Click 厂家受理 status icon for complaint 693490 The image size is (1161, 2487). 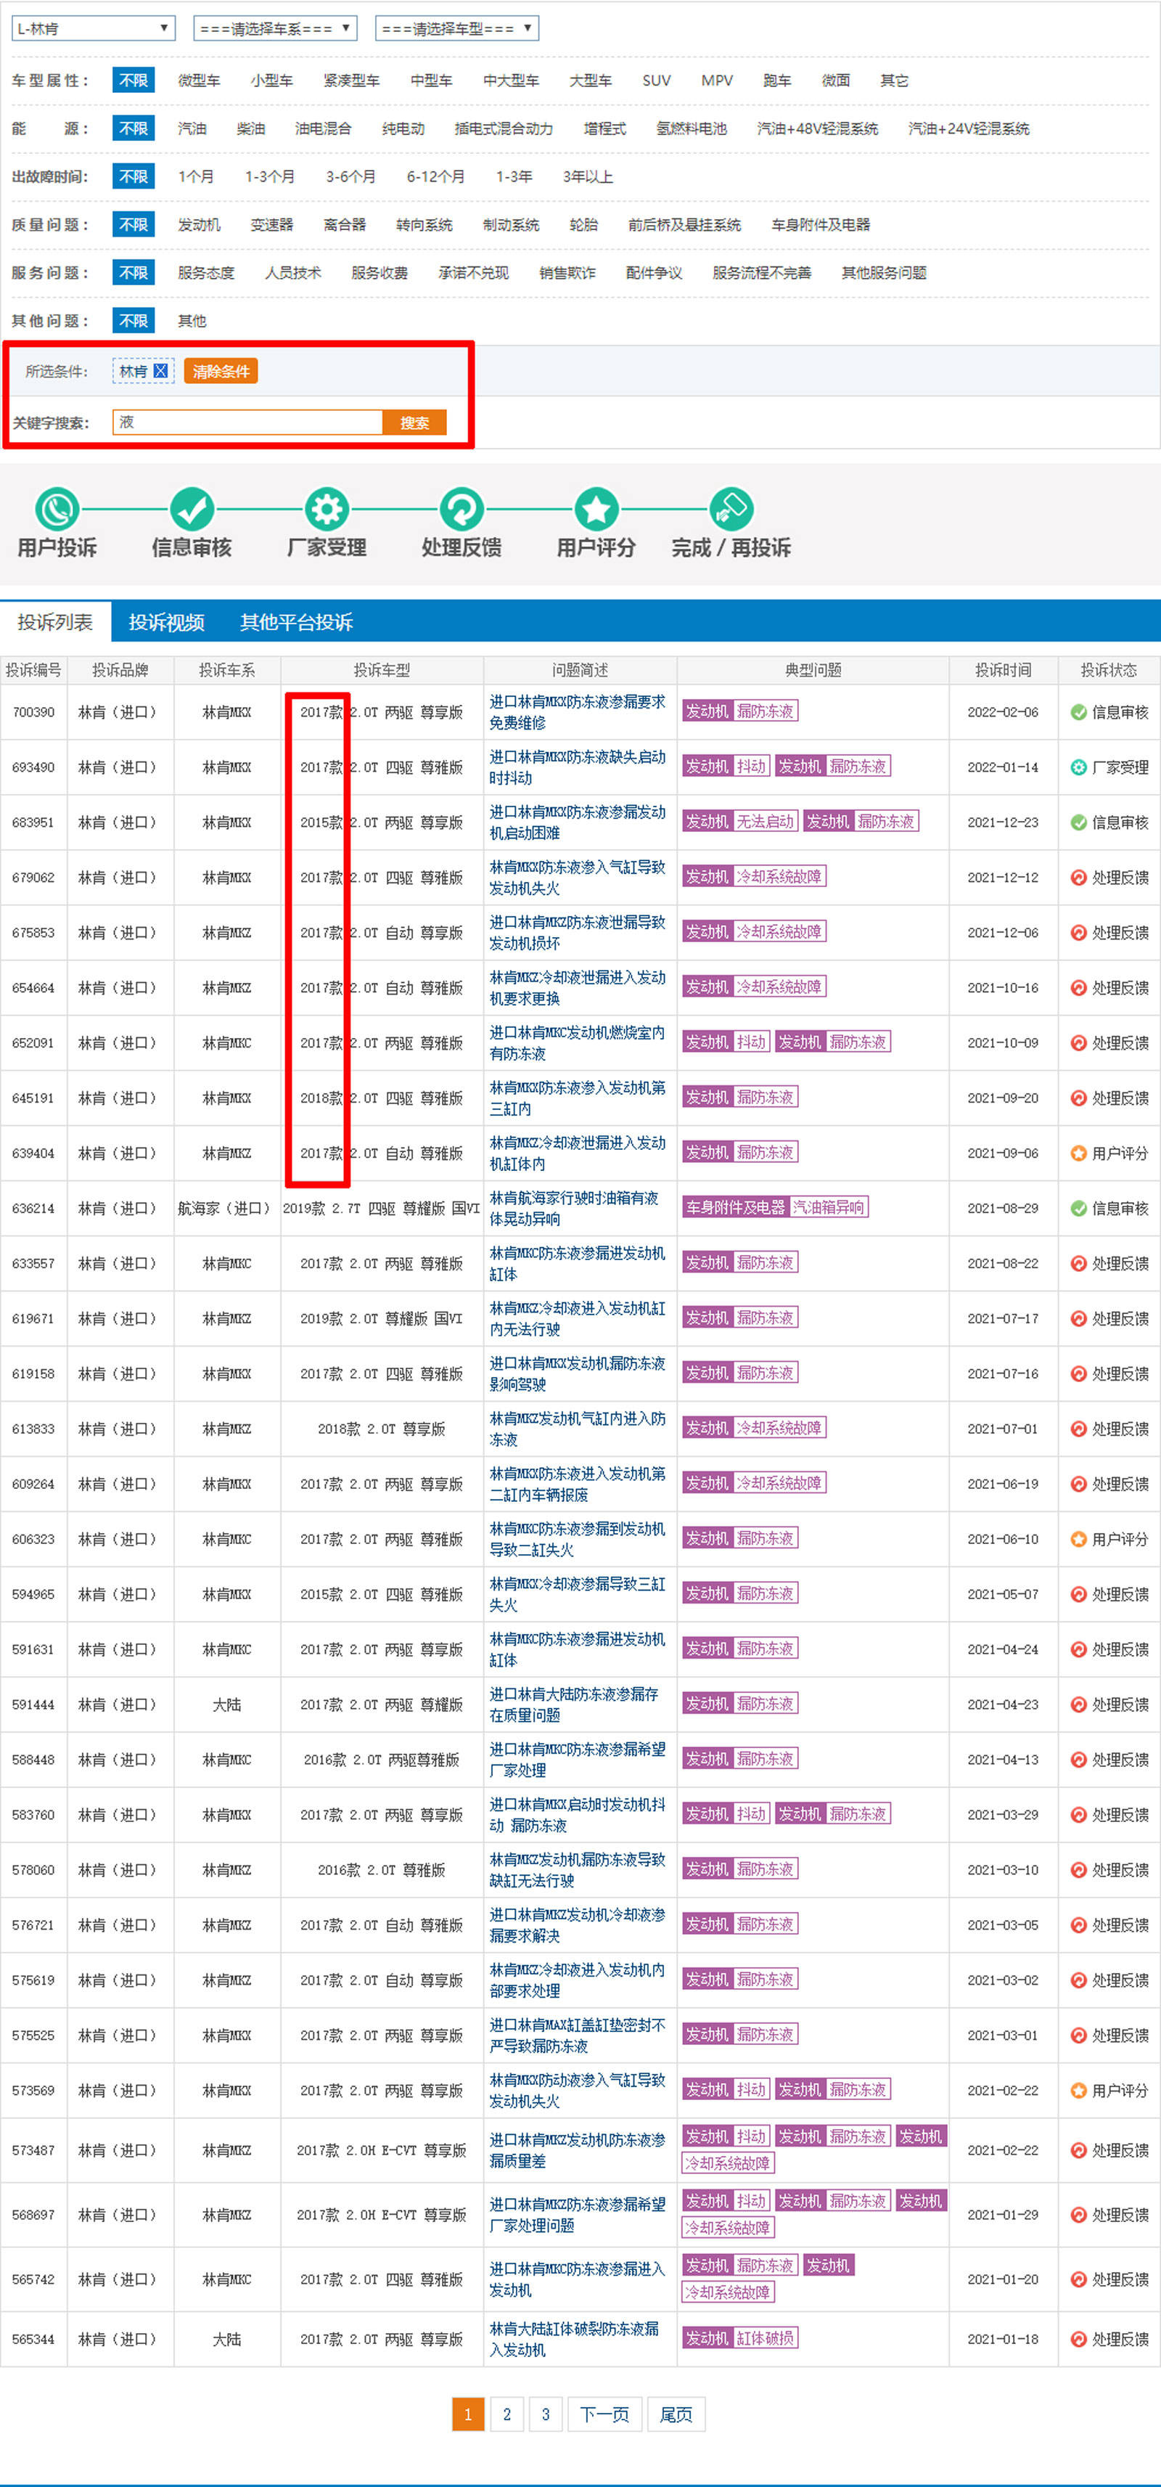tap(1078, 767)
